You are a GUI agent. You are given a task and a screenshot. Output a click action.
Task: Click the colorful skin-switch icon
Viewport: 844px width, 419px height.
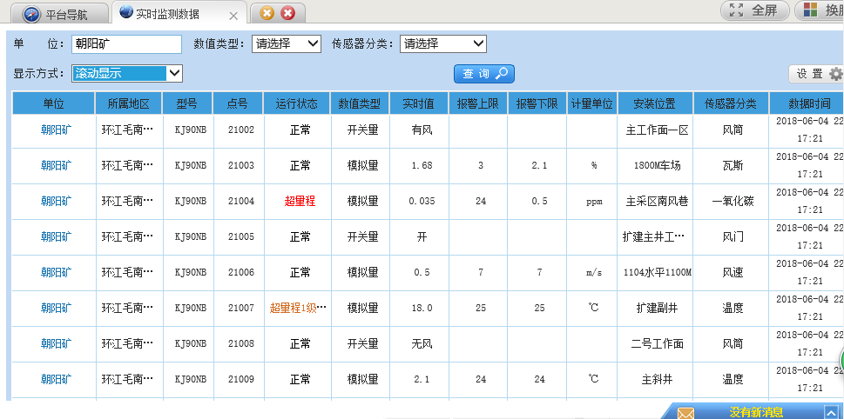coord(811,10)
